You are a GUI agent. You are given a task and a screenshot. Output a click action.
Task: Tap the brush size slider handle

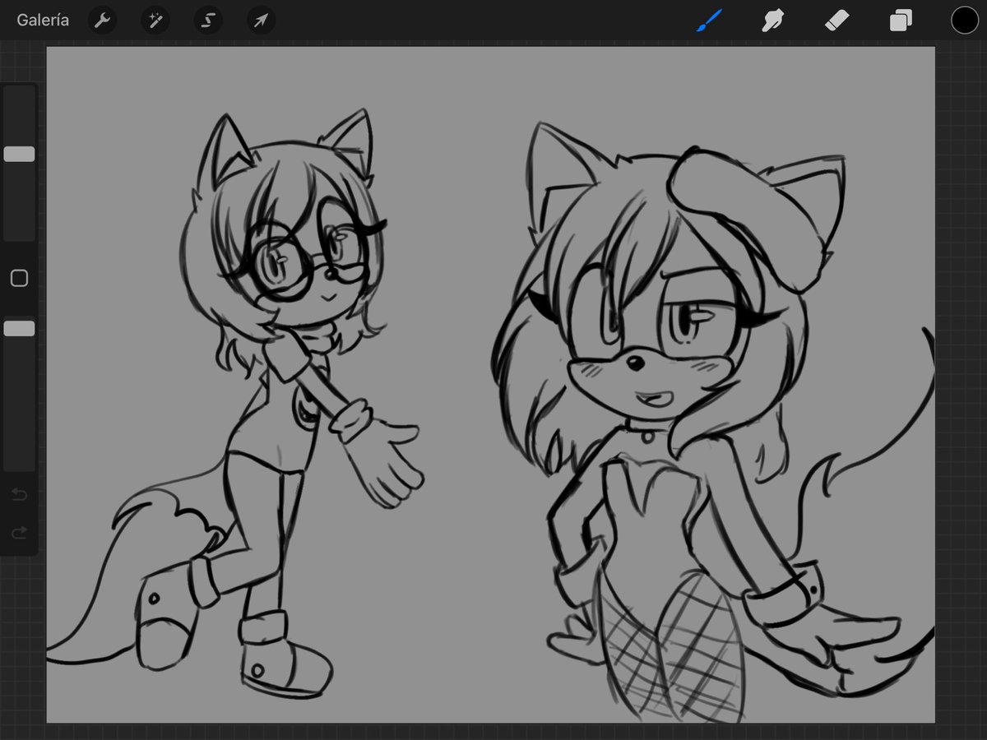pyautogui.click(x=18, y=153)
